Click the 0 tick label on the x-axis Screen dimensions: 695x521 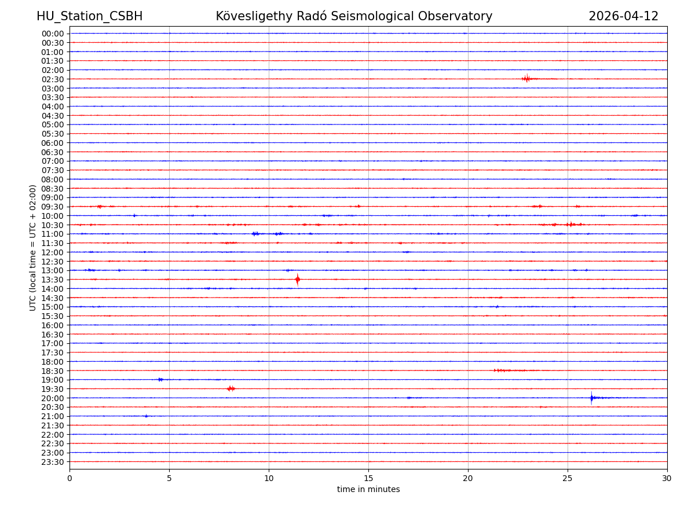[69, 479]
